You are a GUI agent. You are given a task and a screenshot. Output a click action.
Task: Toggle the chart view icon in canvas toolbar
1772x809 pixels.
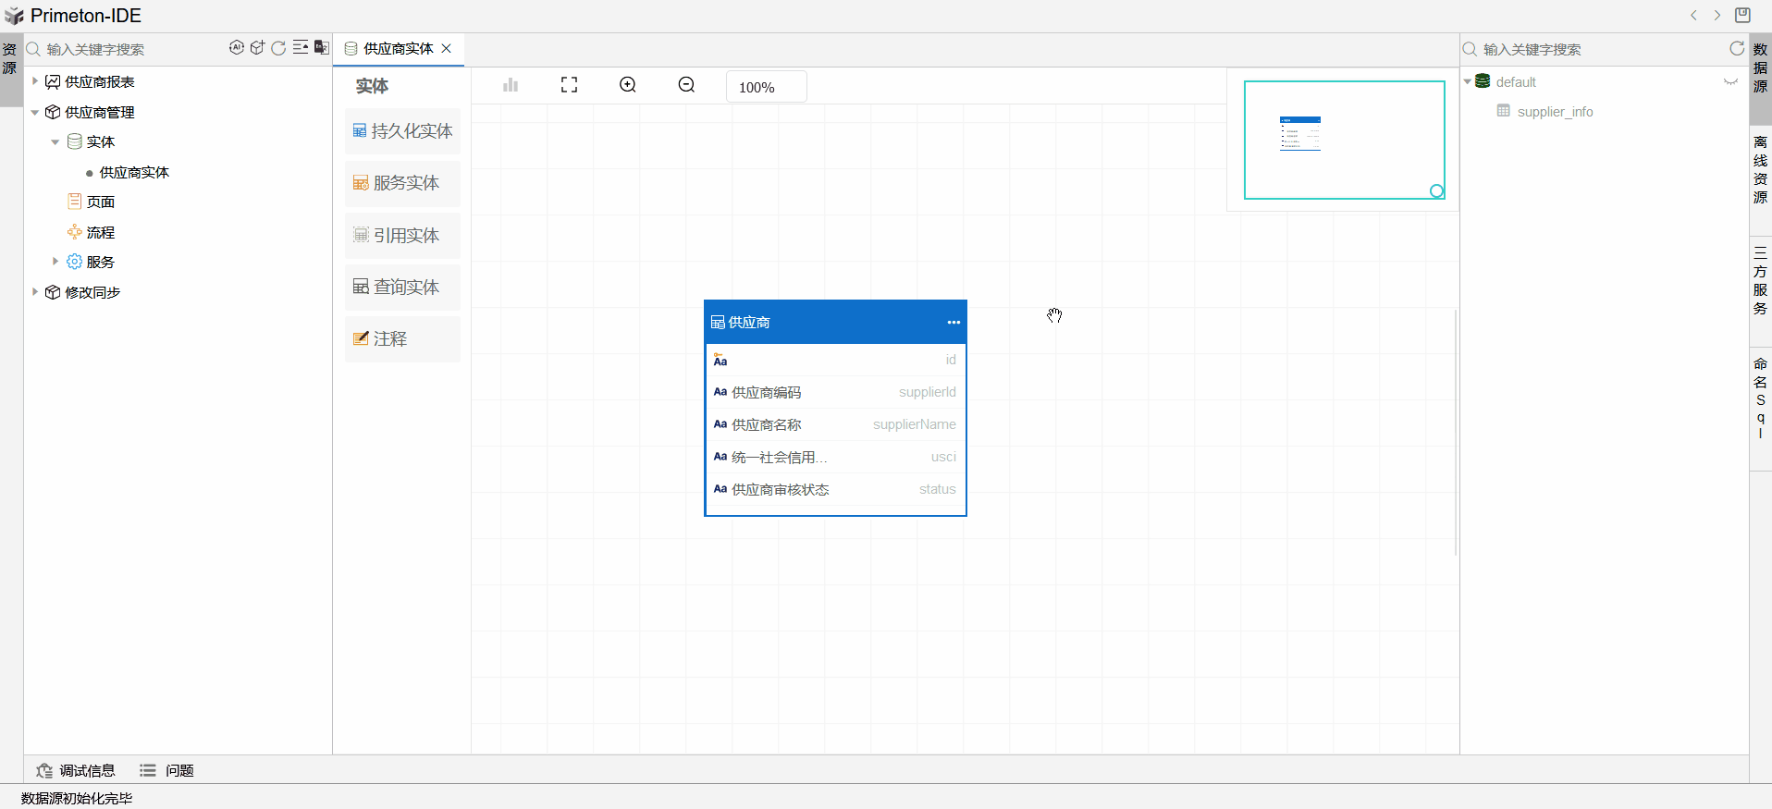click(x=511, y=85)
